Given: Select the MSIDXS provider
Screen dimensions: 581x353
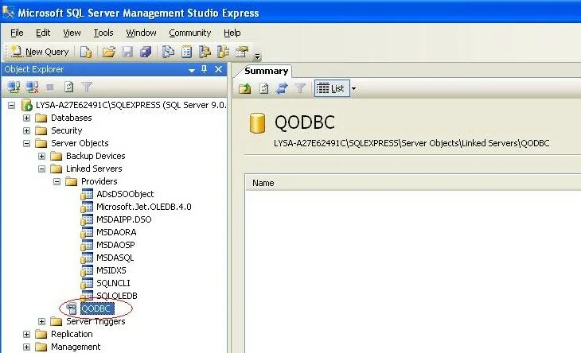Looking at the screenshot, I should 111,270.
